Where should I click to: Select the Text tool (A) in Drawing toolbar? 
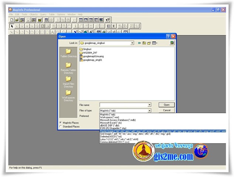point(52,32)
